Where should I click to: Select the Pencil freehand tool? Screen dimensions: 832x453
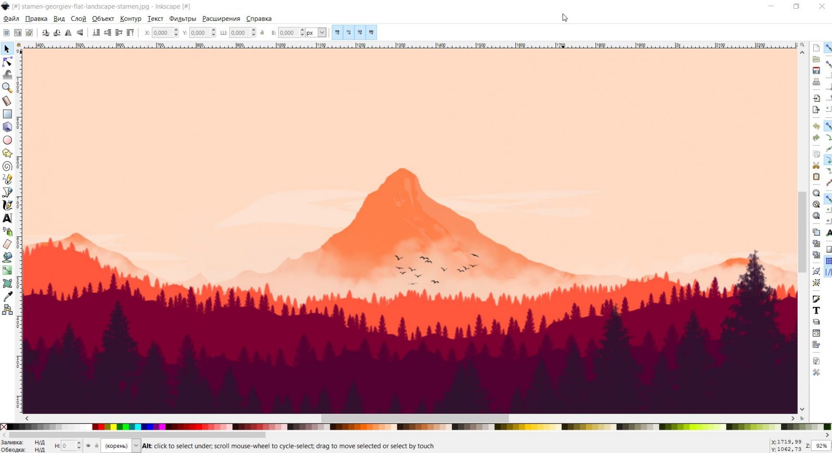pos(7,179)
